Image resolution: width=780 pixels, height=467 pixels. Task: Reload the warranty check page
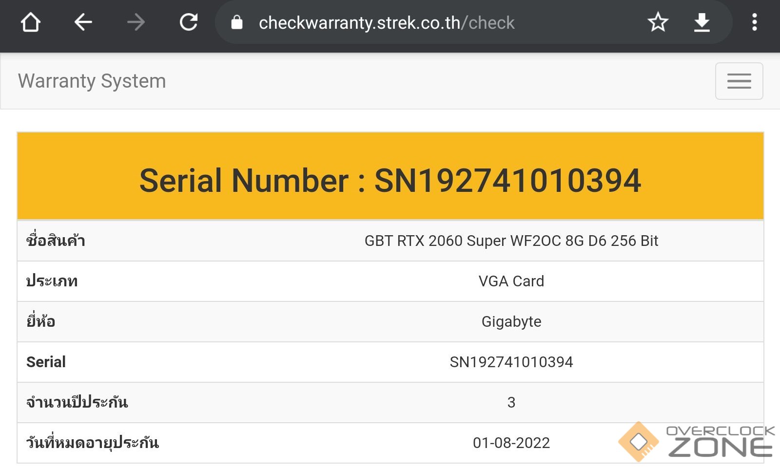(189, 22)
